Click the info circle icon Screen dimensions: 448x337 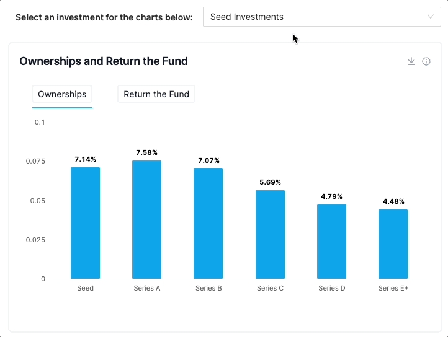[426, 61]
